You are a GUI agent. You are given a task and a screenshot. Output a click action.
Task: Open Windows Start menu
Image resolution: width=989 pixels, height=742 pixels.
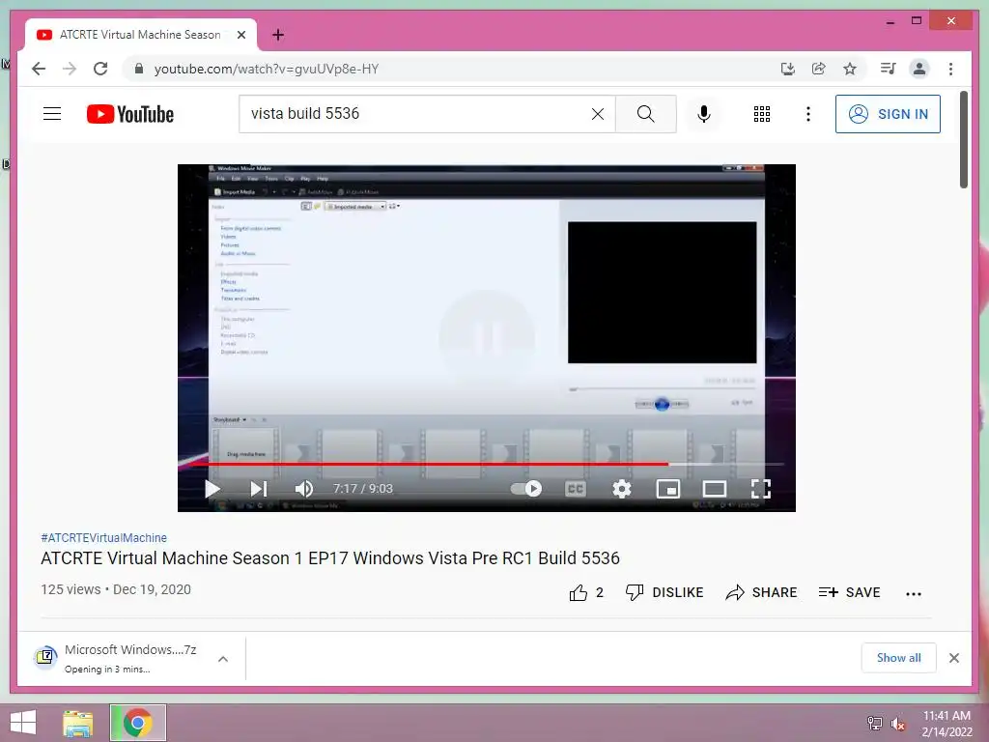[23, 723]
